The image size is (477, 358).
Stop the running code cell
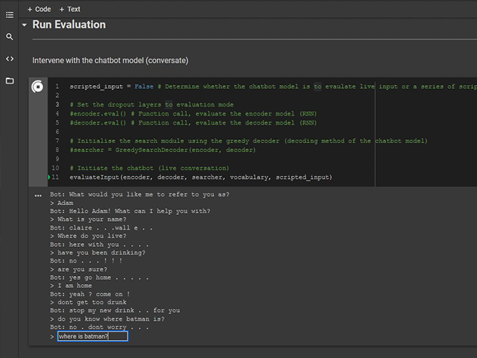37,87
